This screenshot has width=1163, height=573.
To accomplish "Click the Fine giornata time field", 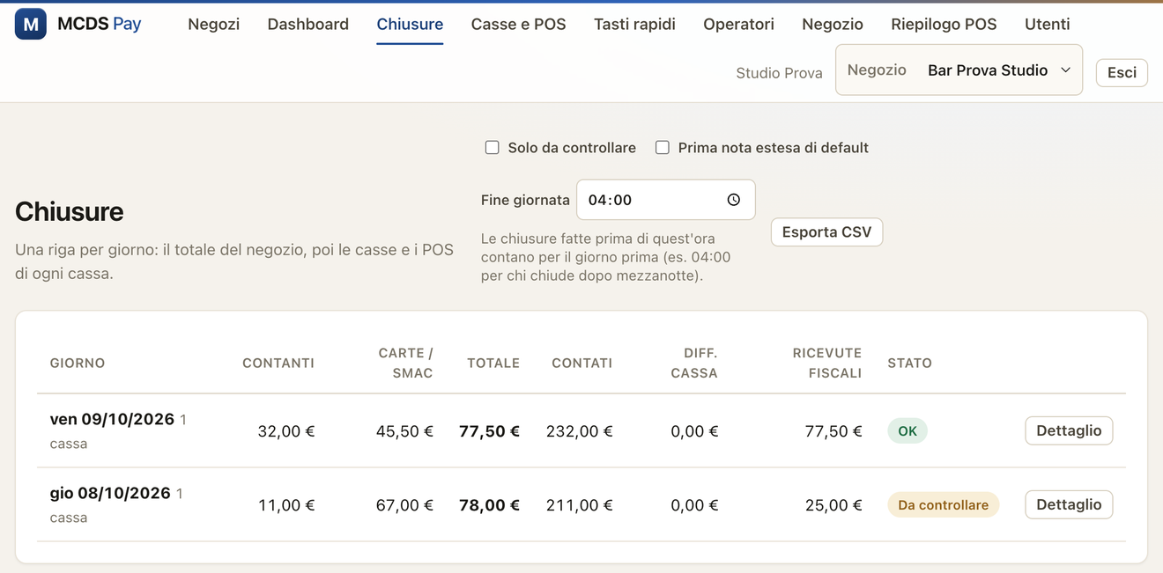I will point(665,200).
